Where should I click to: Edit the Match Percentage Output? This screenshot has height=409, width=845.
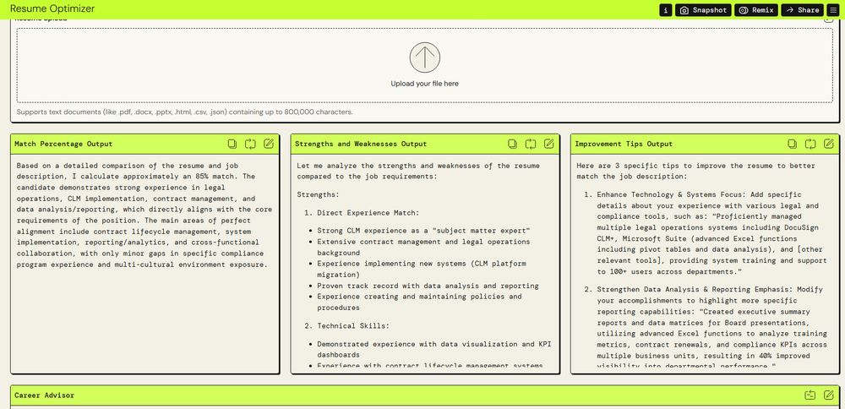click(269, 144)
